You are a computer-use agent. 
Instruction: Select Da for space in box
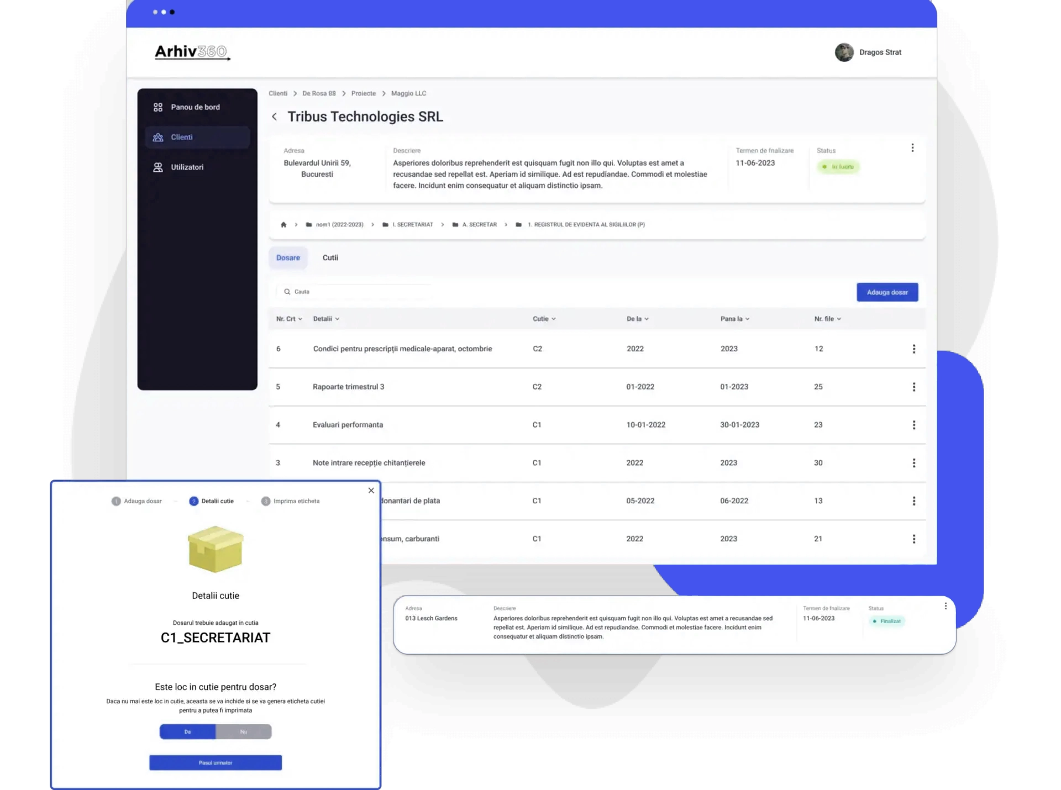188,732
